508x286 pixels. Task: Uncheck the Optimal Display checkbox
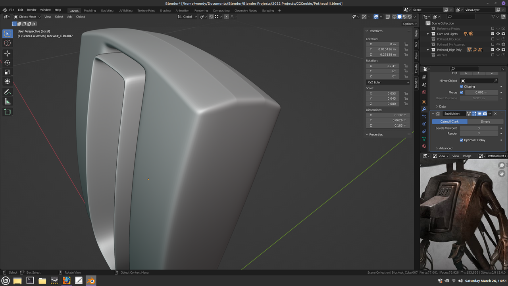(462, 140)
